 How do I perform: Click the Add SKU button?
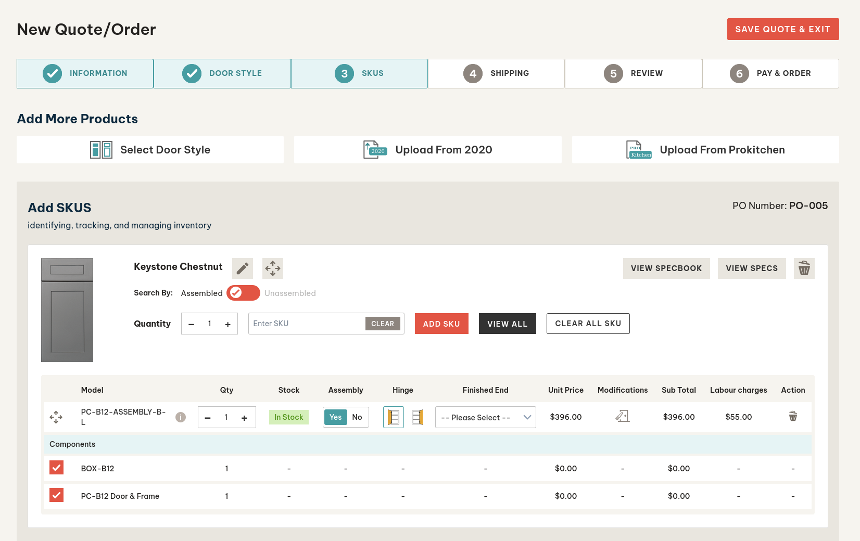441,324
